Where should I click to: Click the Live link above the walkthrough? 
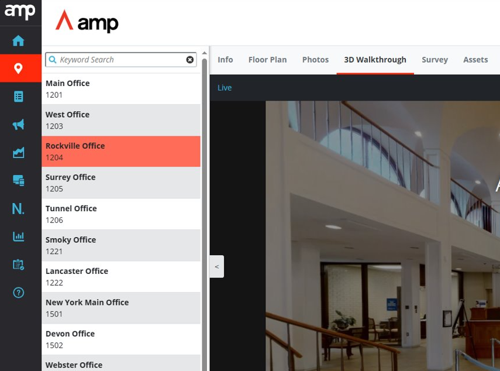(x=225, y=87)
